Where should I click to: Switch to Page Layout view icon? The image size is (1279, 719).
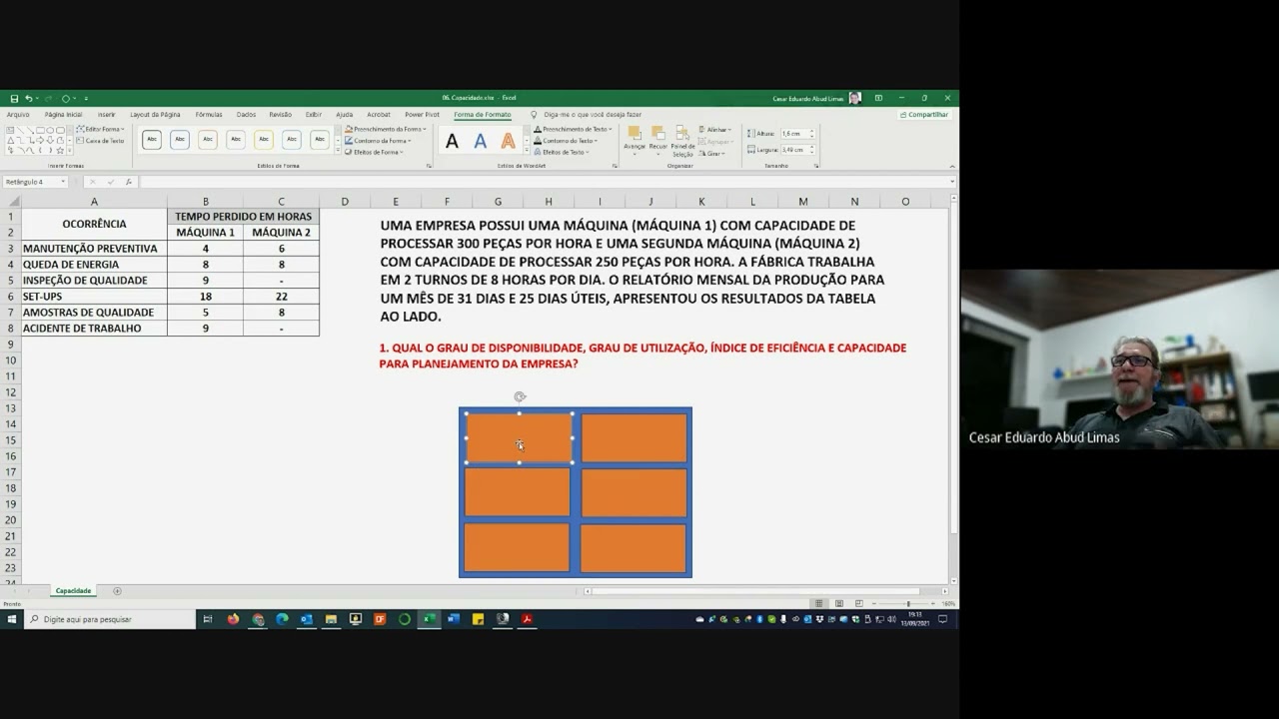(838, 603)
